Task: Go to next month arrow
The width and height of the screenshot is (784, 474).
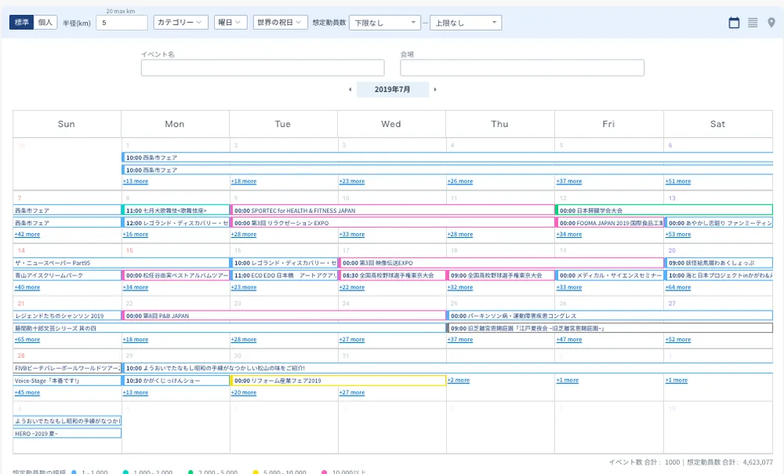Action: coord(435,89)
